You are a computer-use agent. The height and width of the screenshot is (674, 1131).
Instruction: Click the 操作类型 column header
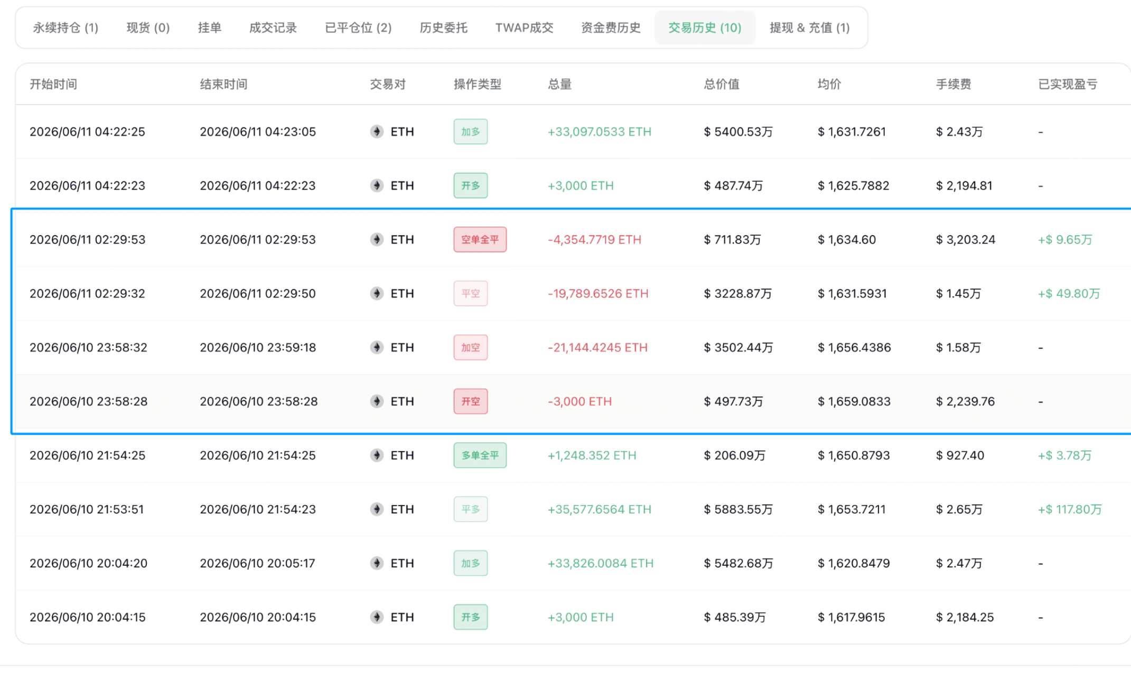pos(478,84)
